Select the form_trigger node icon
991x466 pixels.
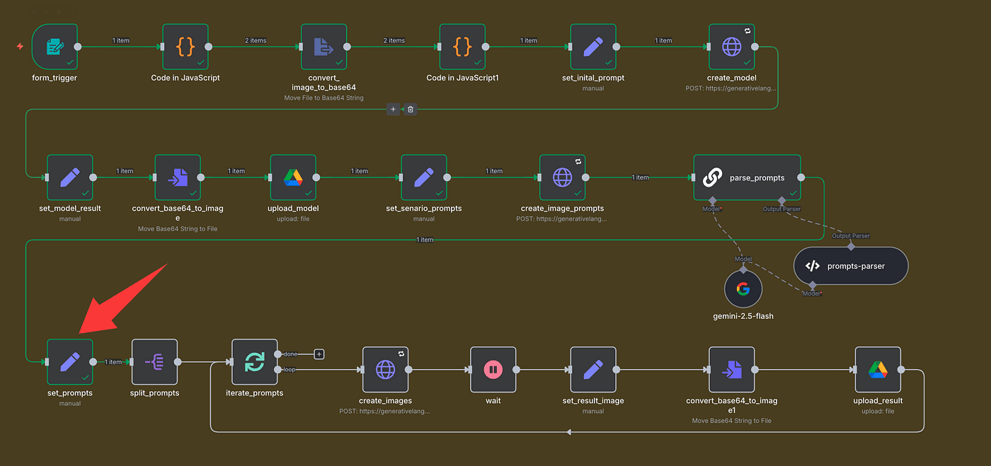coord(55,47)
